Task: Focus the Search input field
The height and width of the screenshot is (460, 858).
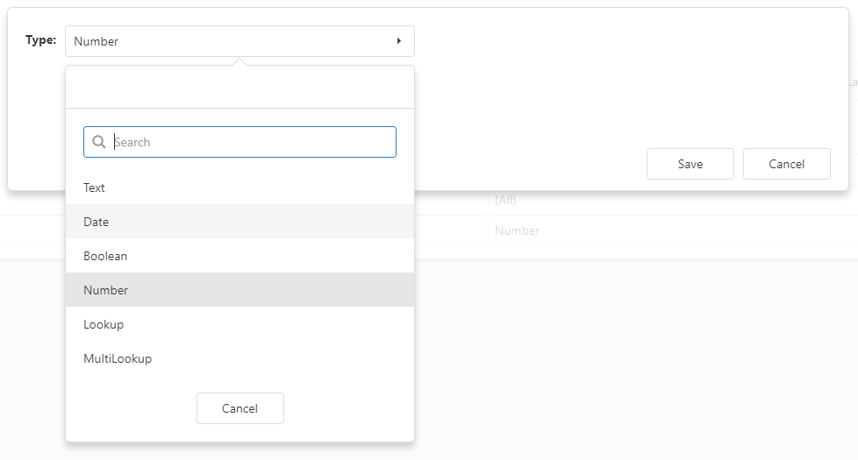Action: point(240,142)
